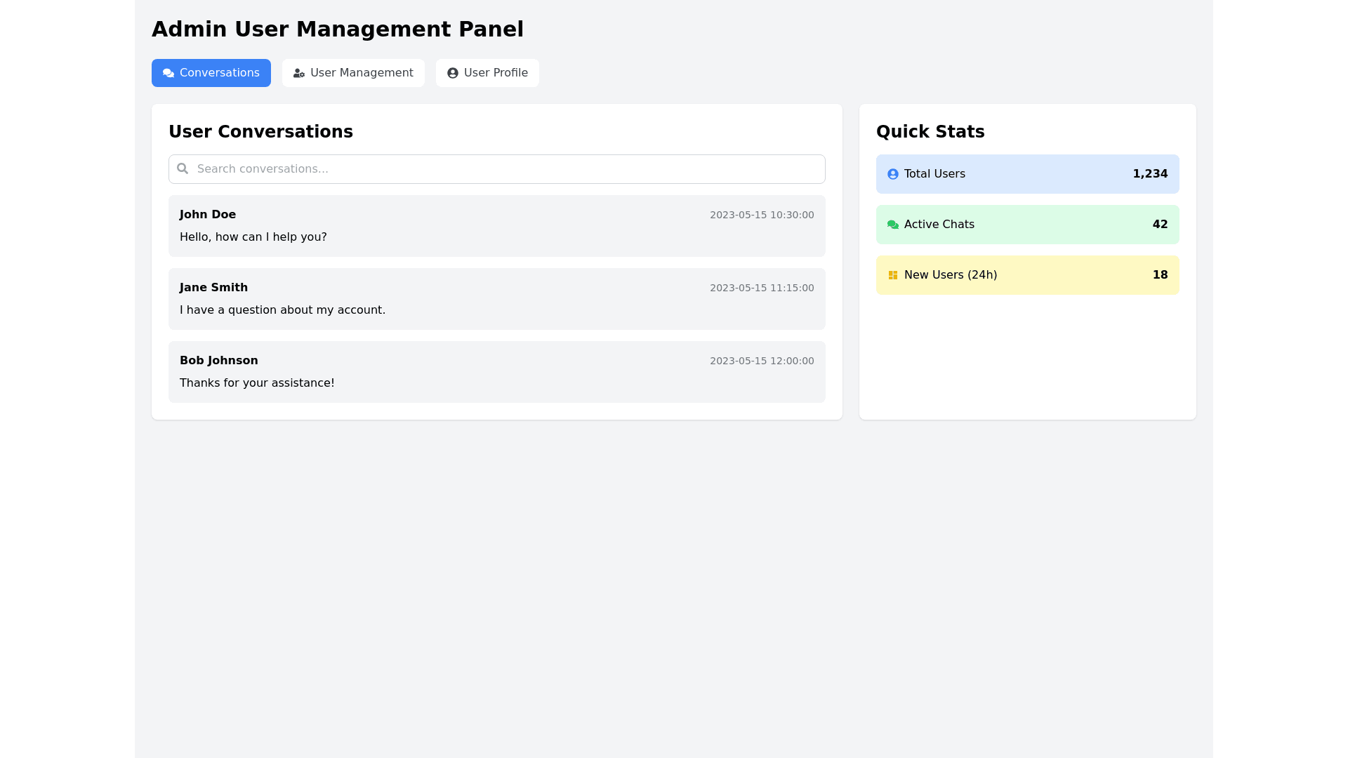Click the user-gear icon on User Management

(x=299, y=73)
